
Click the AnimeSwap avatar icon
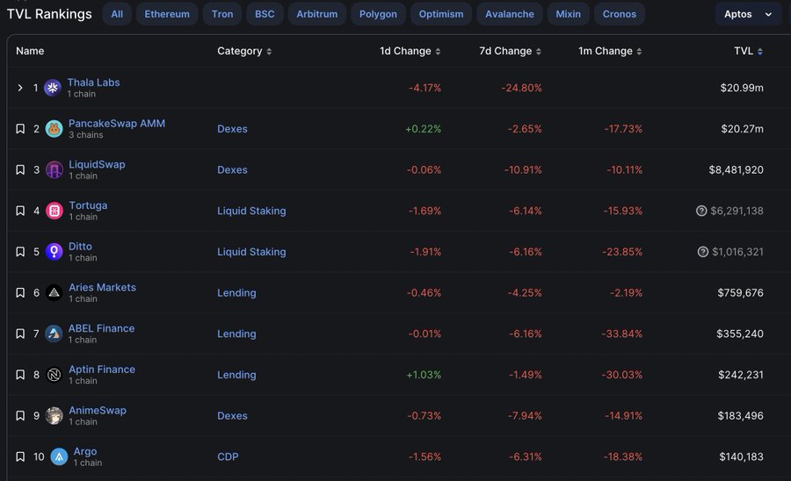(x=54, y=415)
